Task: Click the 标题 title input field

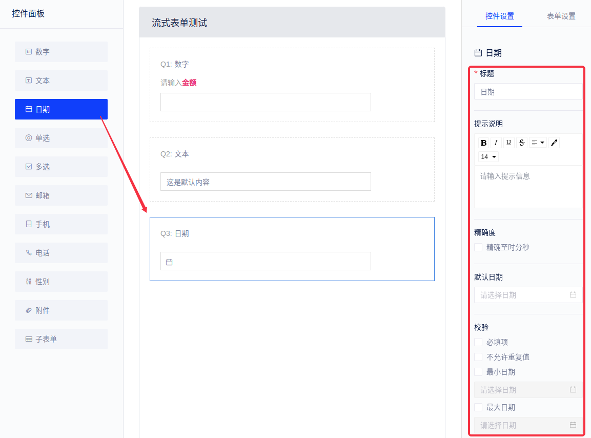Action: coord(528,92)
